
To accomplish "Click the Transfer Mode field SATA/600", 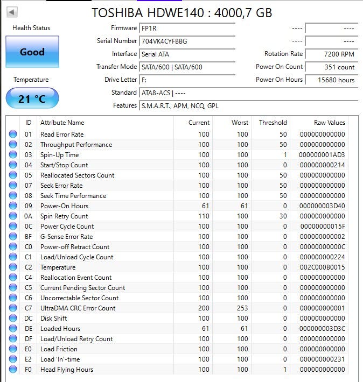I will [187, 67].
